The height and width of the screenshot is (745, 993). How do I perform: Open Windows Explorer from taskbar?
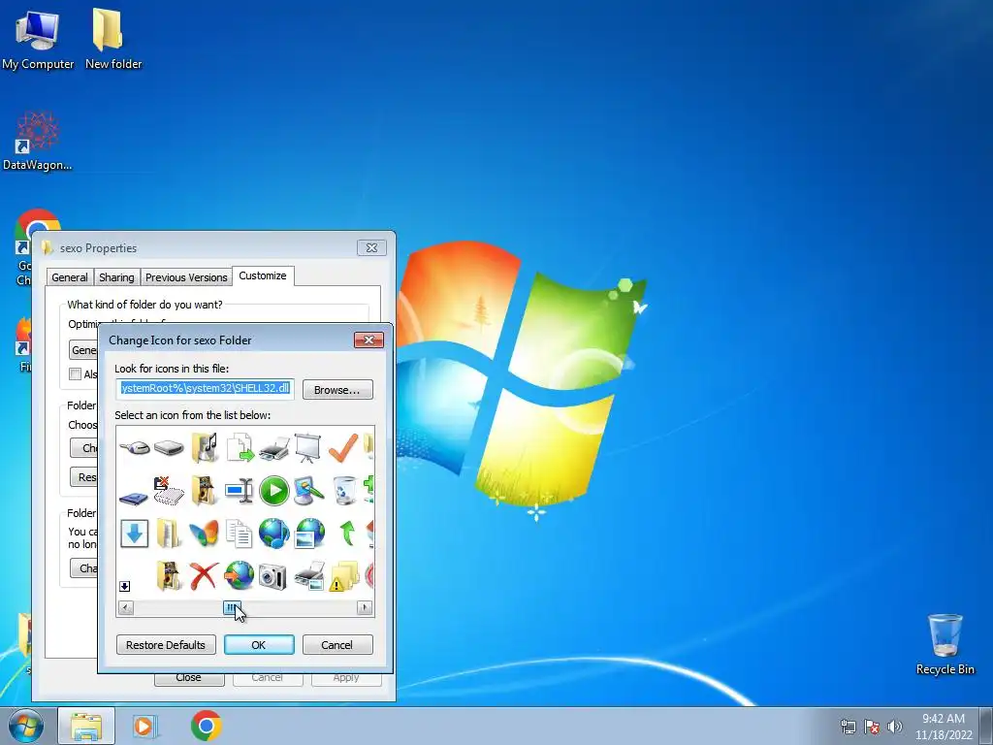click(x=86, y=726)
